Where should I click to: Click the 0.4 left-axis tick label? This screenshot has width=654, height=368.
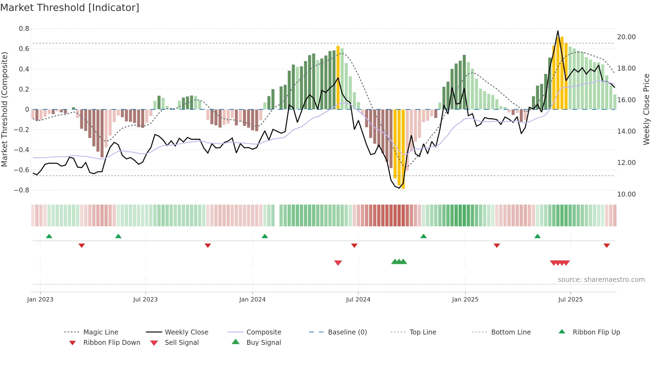(24, 69)
